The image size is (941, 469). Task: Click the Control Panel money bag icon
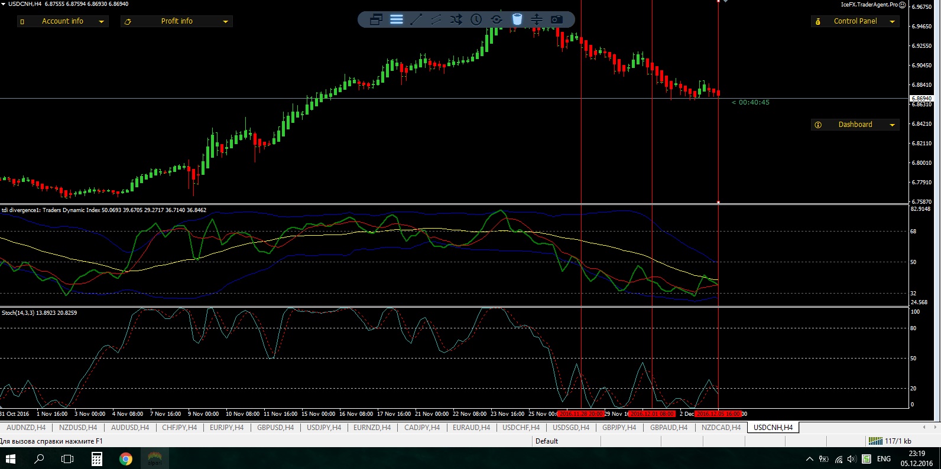pyautogui.click(x=818, y=21)
